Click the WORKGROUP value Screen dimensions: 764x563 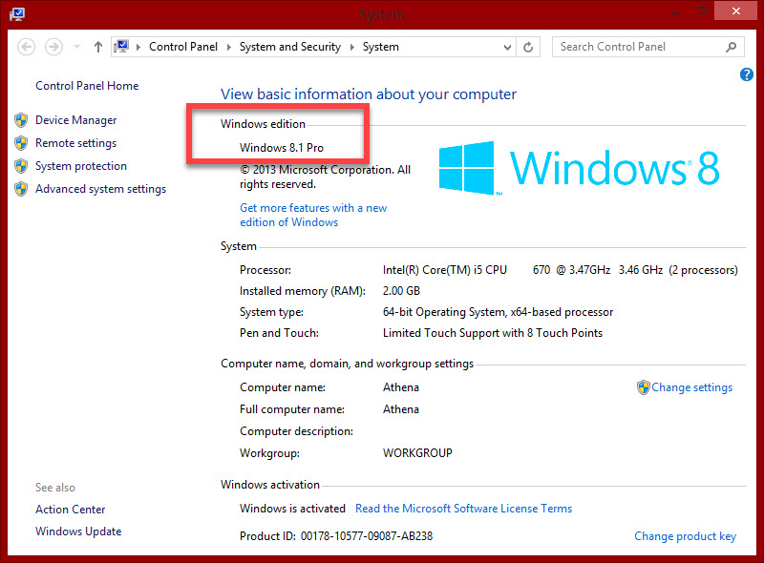point(417,453)
